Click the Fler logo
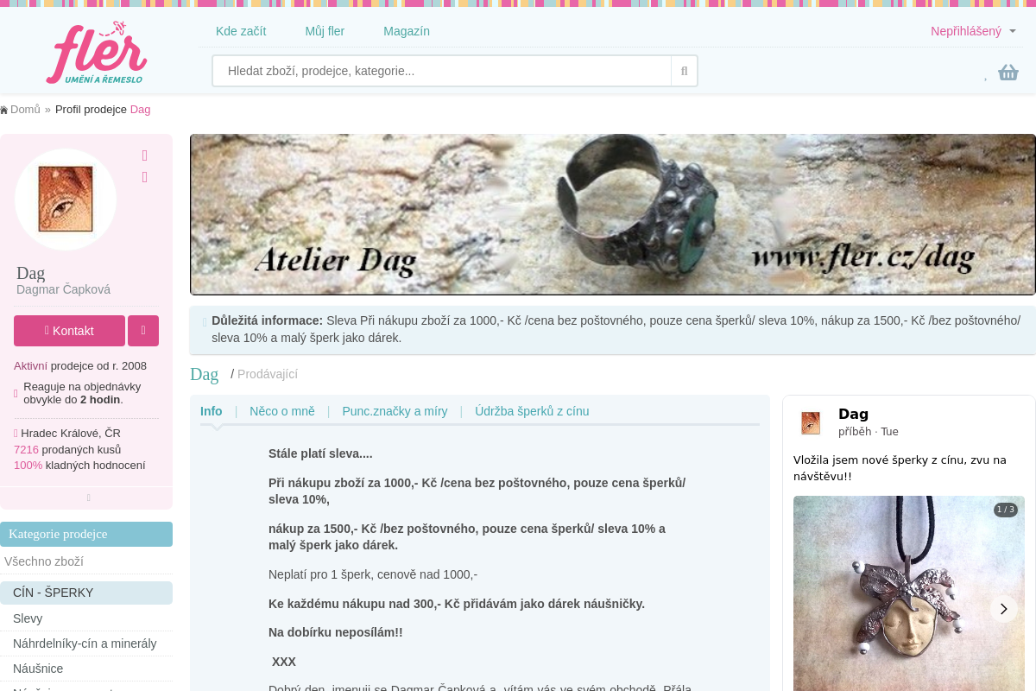 [97, 53]
